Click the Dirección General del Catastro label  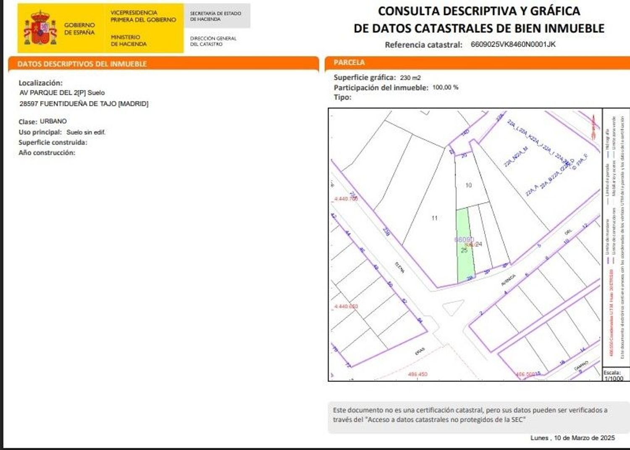tap(213, 41)
